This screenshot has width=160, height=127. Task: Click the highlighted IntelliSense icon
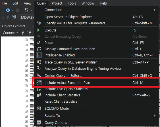tap(39, 55)
